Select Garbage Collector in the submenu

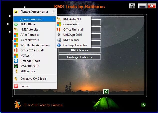[x=73, y=45]
